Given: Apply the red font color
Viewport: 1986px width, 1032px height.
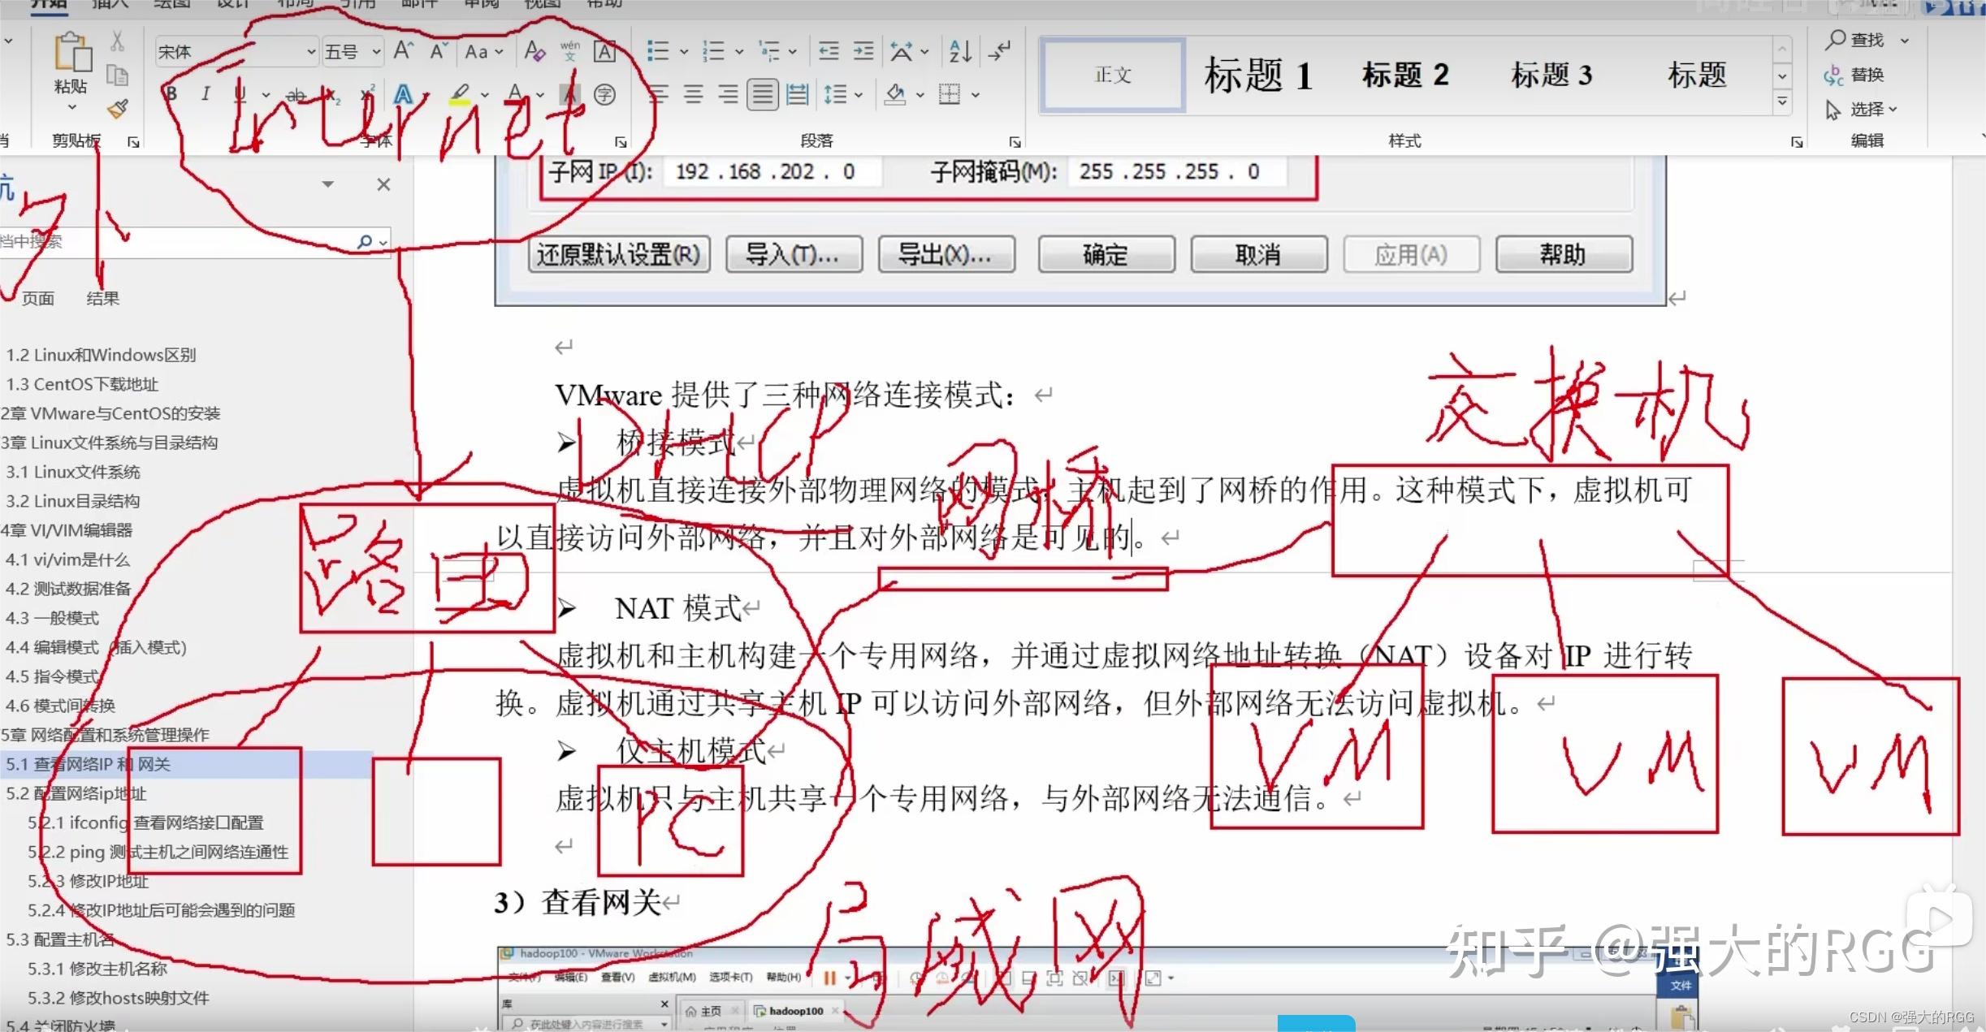Looking at the screenshot, I should (515, 94).
